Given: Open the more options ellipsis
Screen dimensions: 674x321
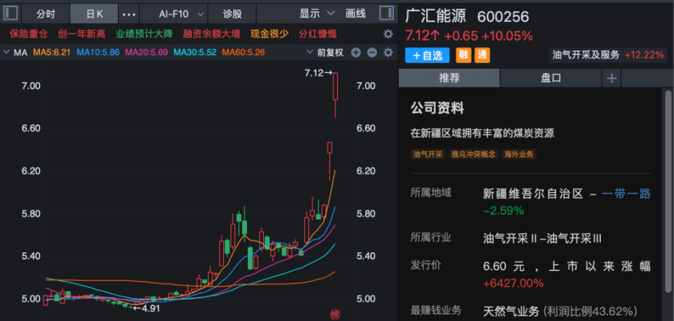Looking at the screenshot, I should tap(129, 14).
